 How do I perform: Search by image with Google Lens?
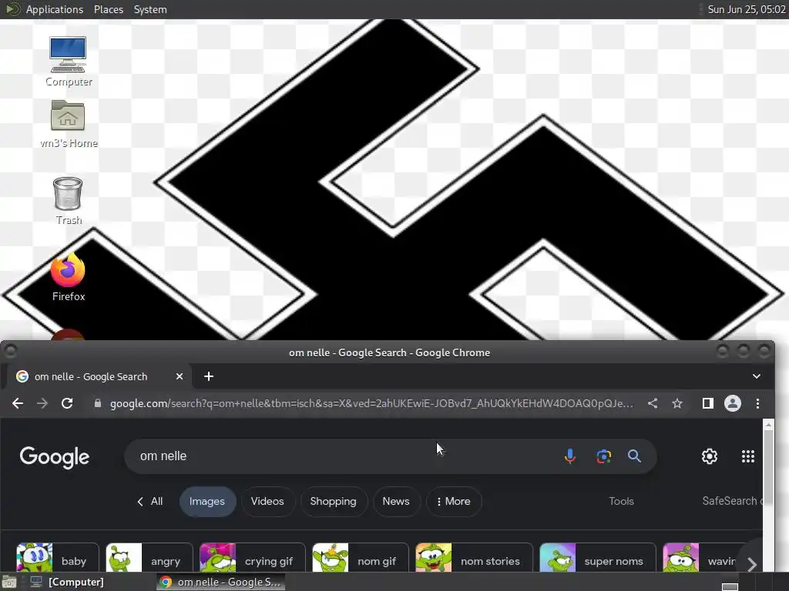[x=604, y=456]
